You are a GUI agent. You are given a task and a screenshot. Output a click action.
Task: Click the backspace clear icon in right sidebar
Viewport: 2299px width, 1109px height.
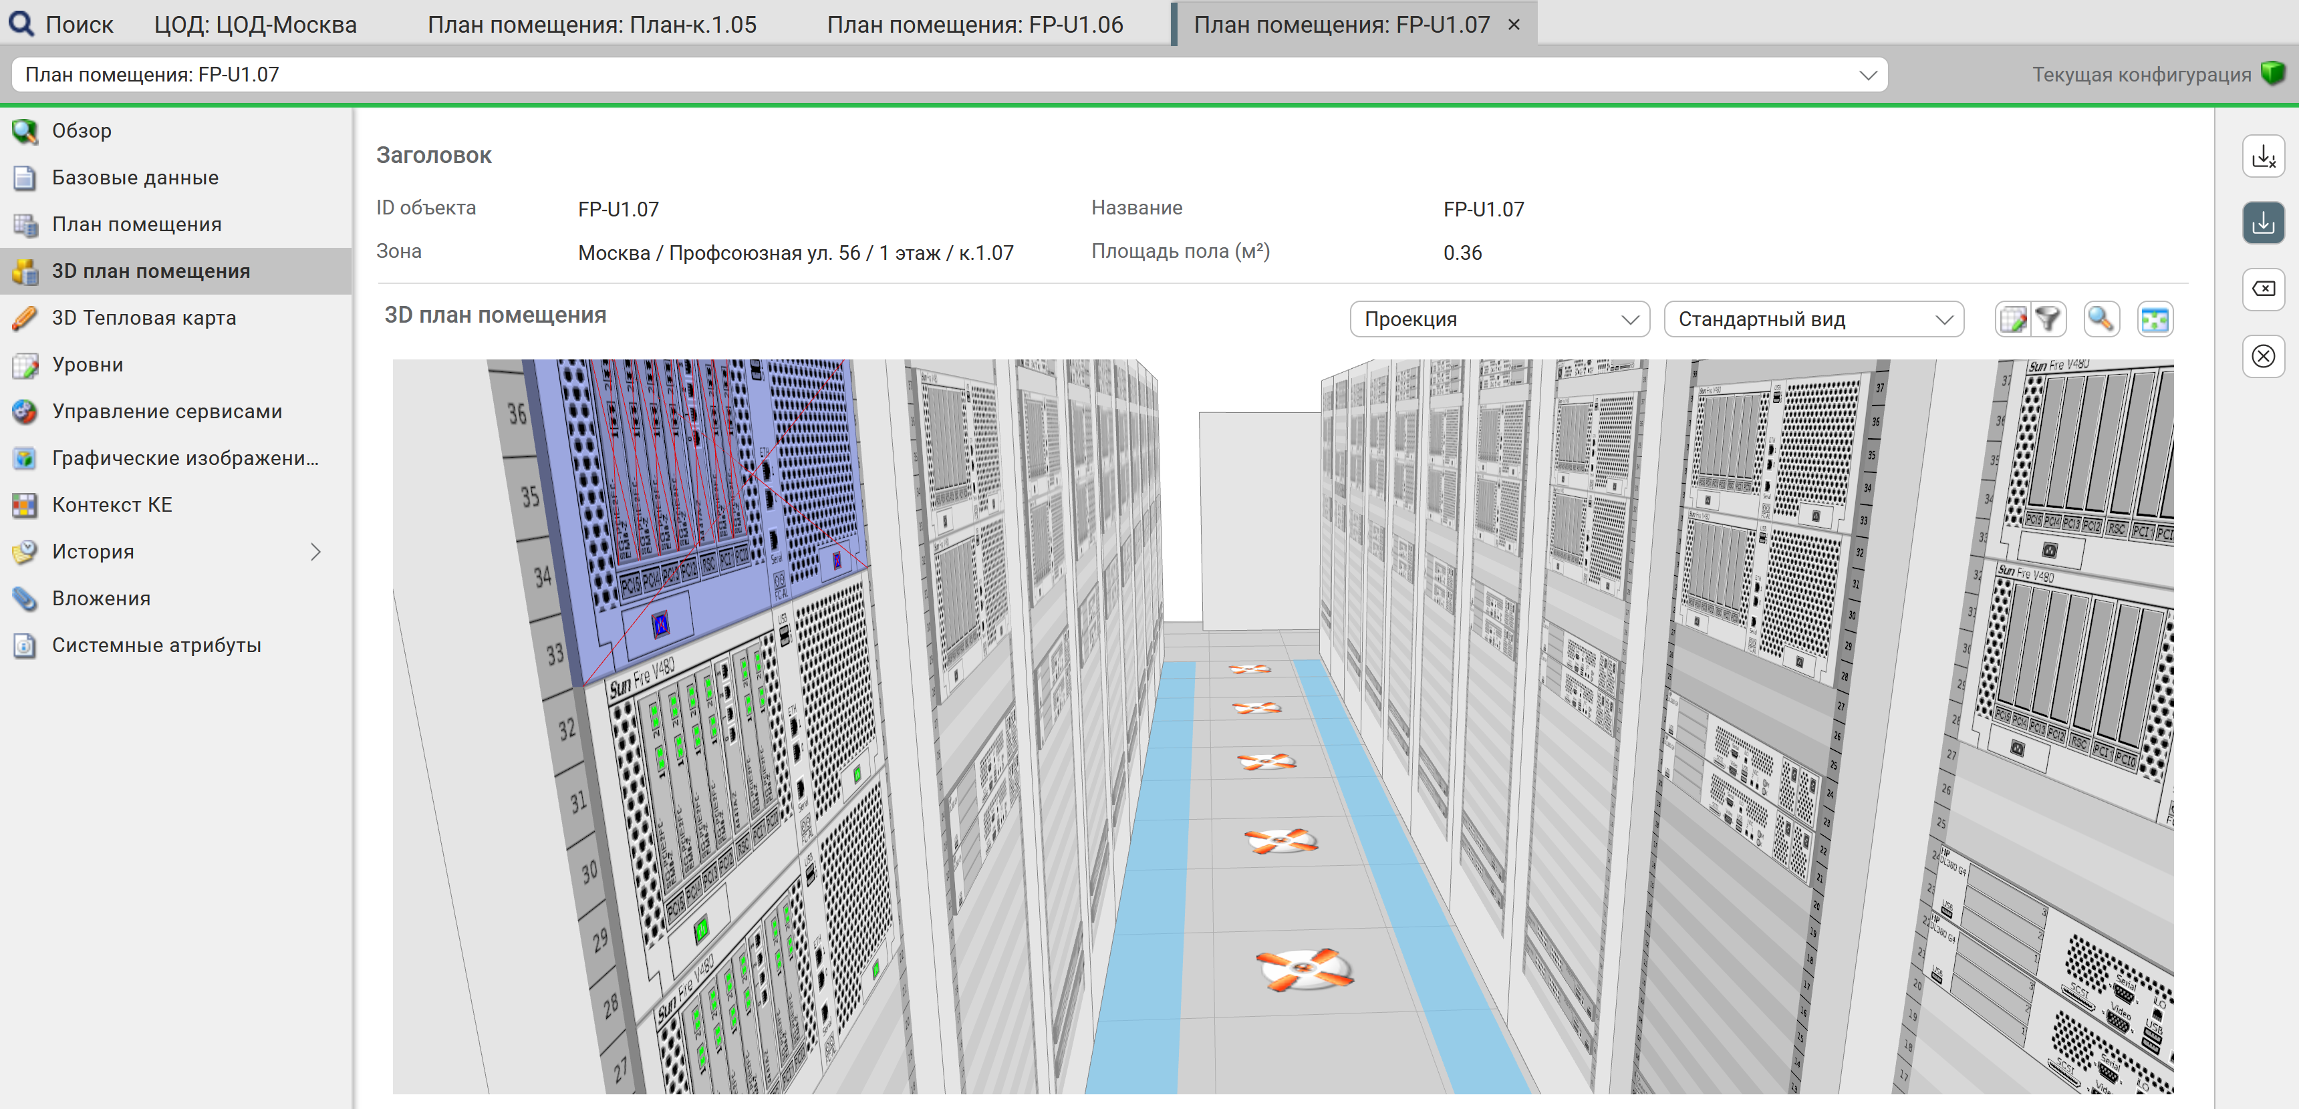pyautogui.click(x=2264, y=289)
